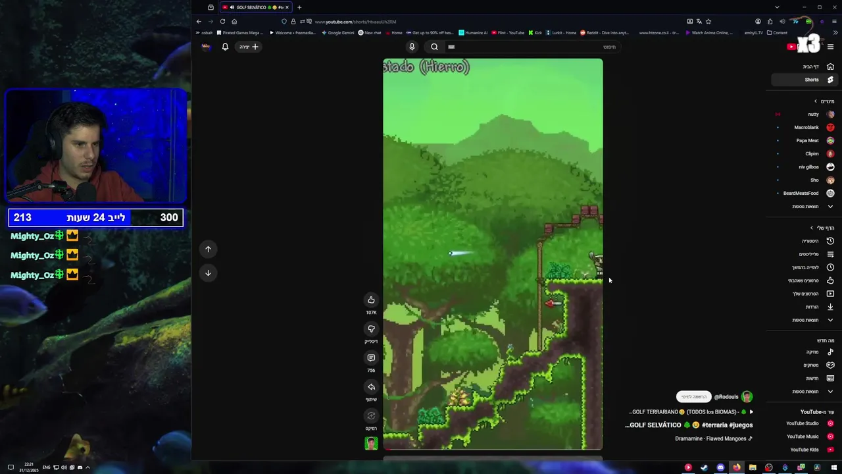Open Macroblank channel subscription
This screenshot has width=842, height=474.
point(806,127)
